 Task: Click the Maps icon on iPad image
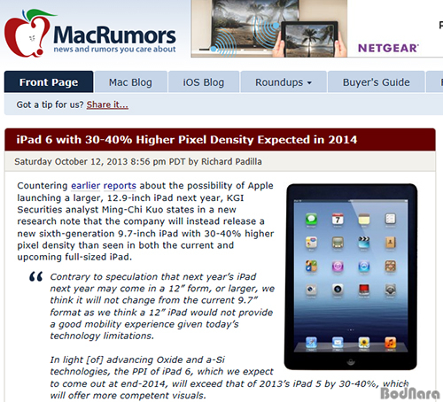tap(311, 243)
